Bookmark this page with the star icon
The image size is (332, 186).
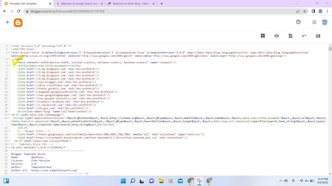click(x=305, y=11)
